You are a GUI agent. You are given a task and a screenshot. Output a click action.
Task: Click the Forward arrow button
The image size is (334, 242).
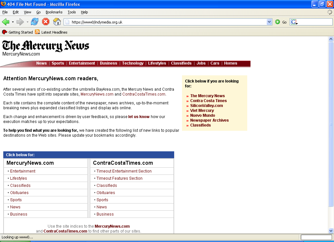(x=20, y=22)
